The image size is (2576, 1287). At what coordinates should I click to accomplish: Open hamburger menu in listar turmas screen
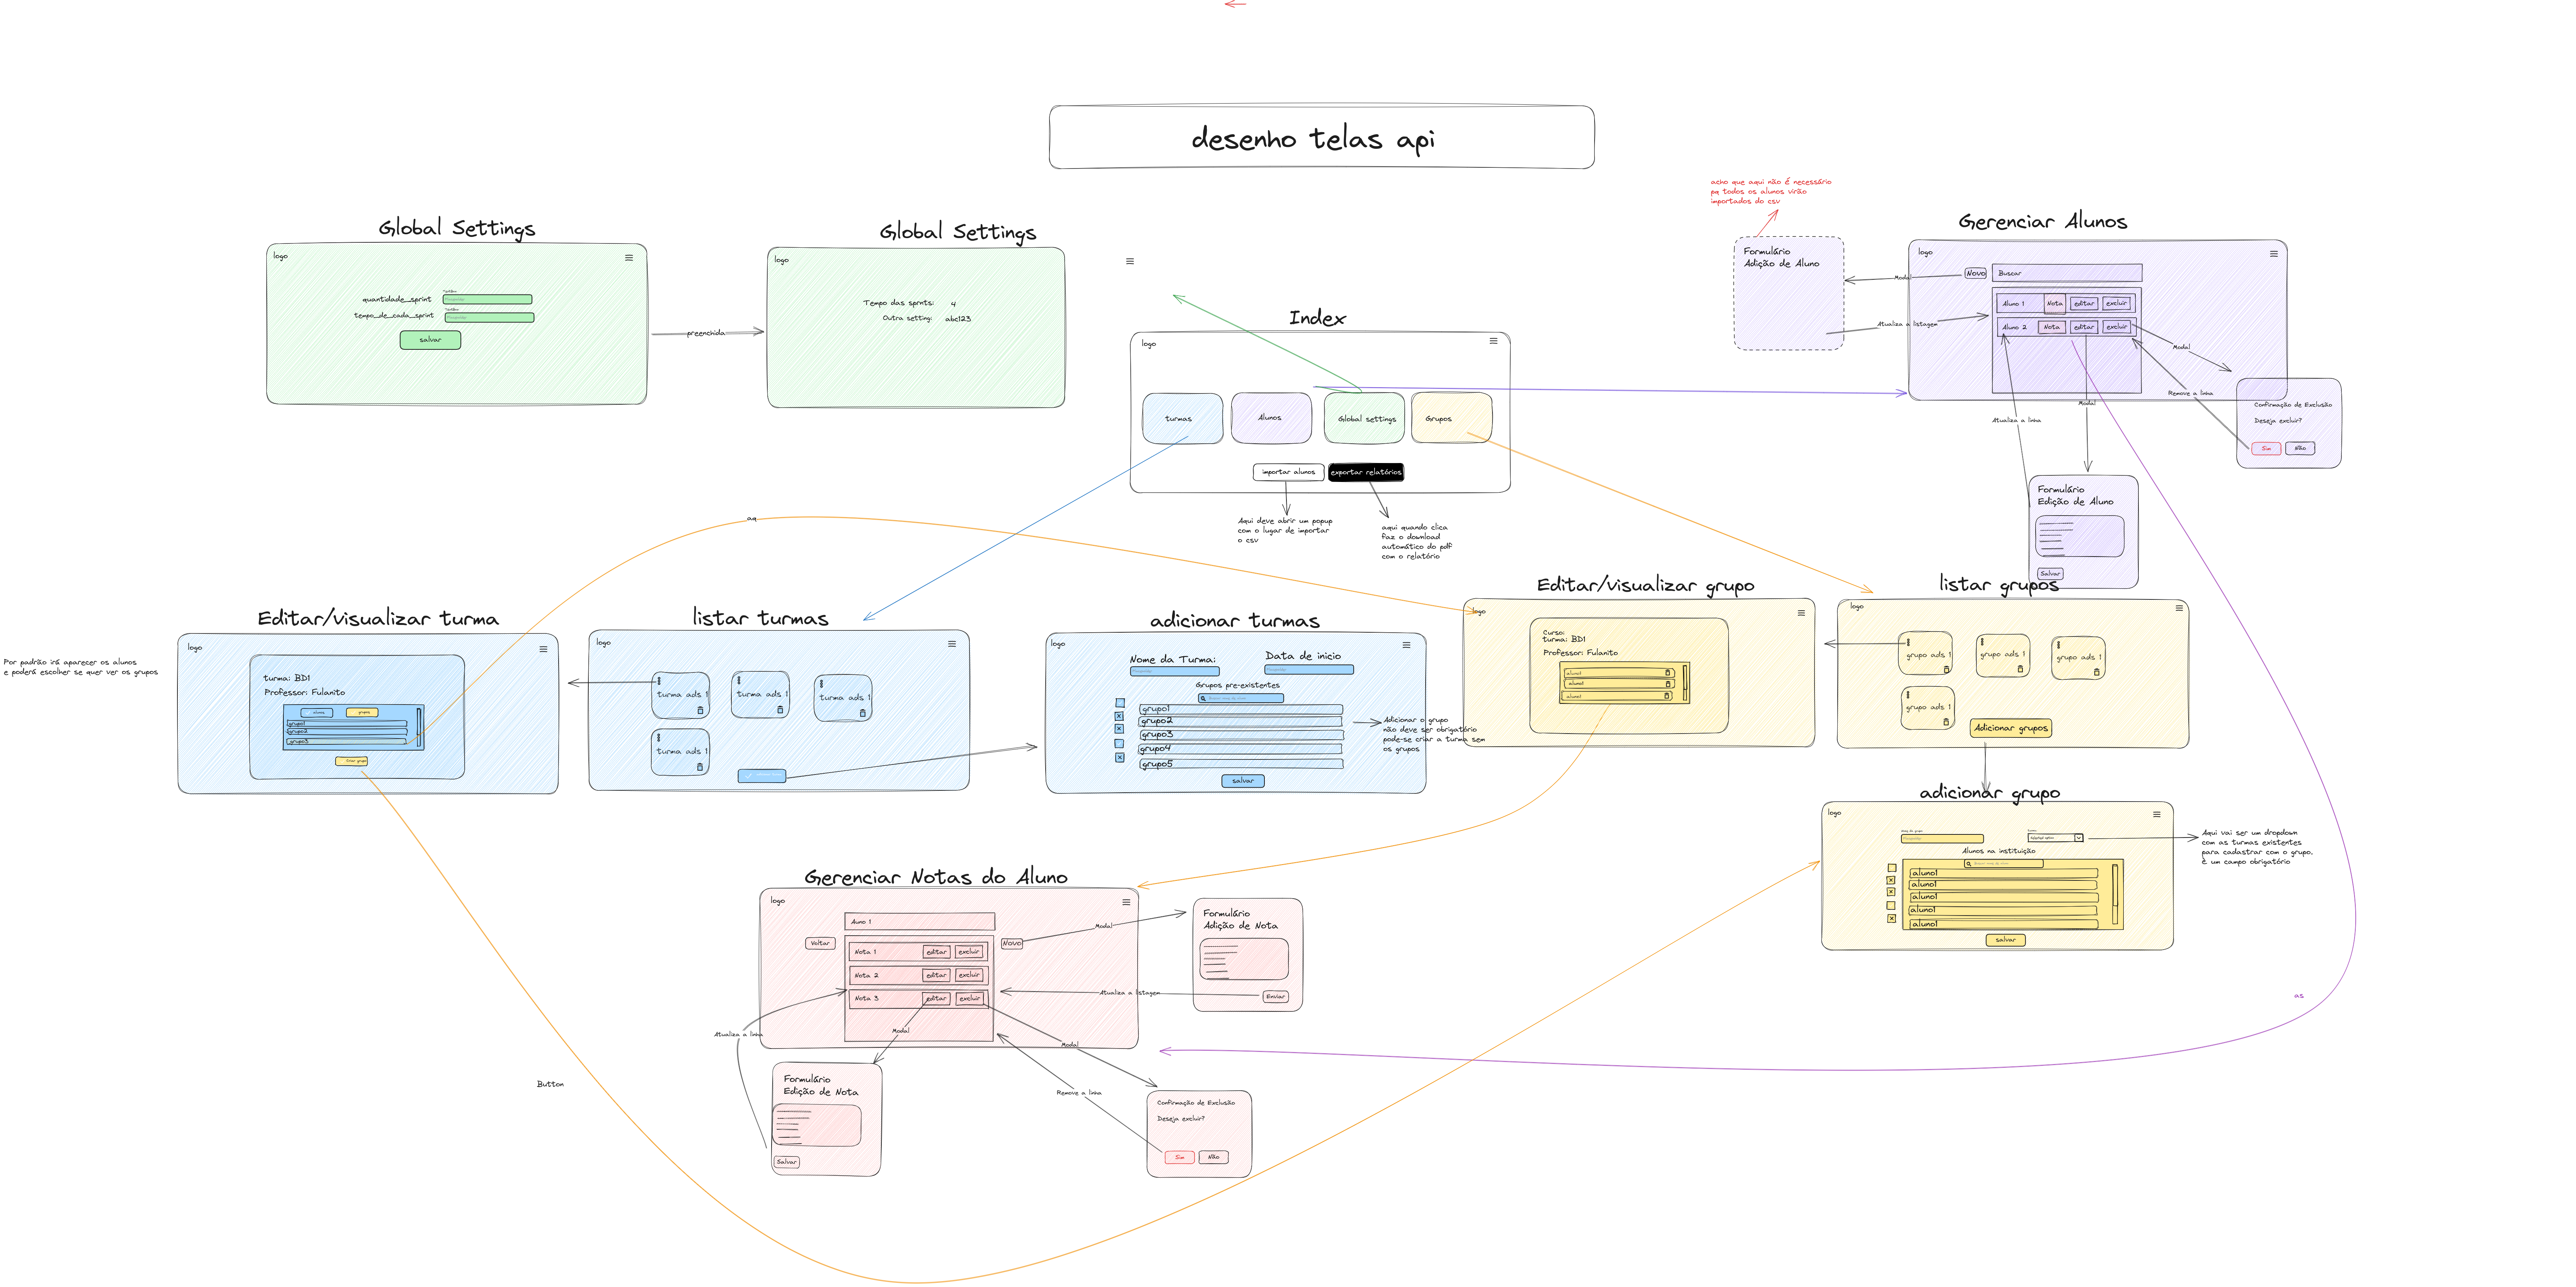tap(952, 644)
